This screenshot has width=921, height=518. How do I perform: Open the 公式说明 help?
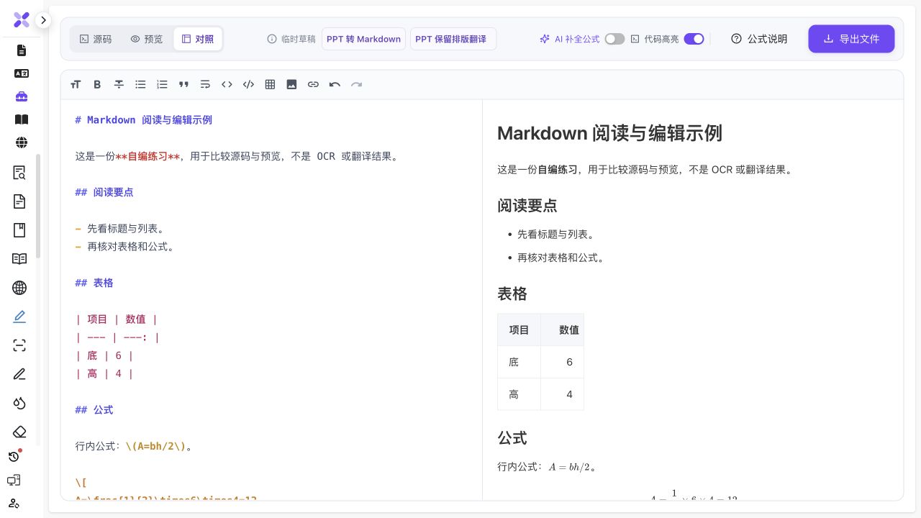759,39
